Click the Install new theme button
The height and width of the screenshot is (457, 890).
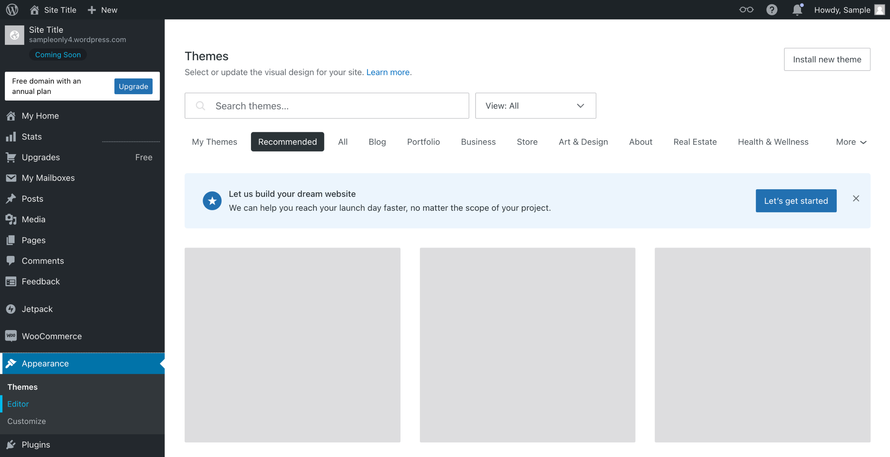pyautogui.click(x=827, y=59)
